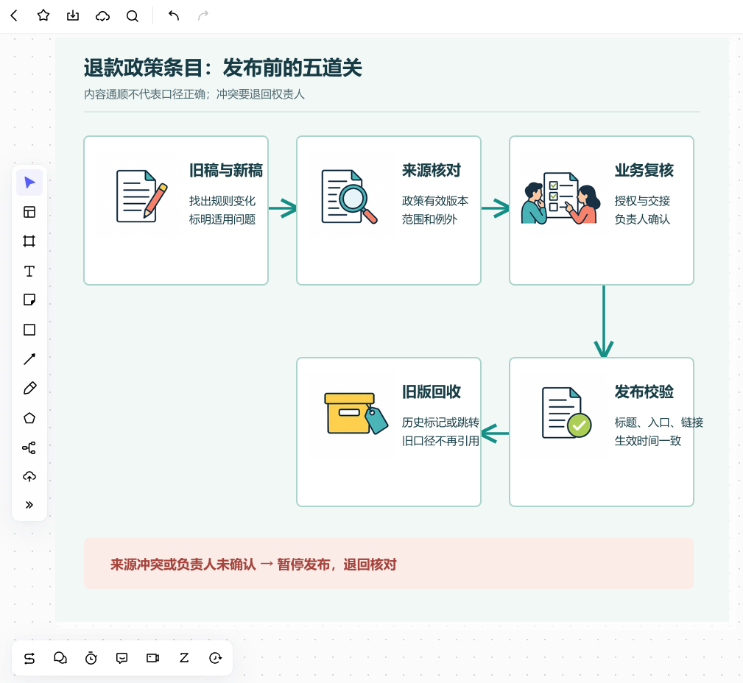Open the chat bubbles icon
This screenshot has width=743, height=683.
click(x=60, y=658)
